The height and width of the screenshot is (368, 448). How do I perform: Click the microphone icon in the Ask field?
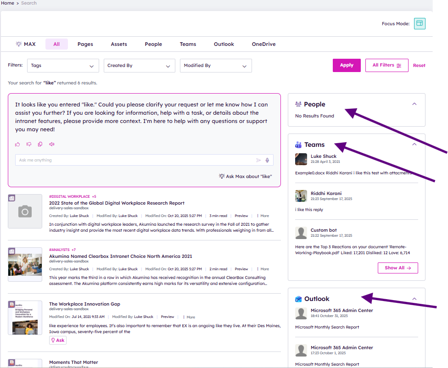(x=267, y=160)
